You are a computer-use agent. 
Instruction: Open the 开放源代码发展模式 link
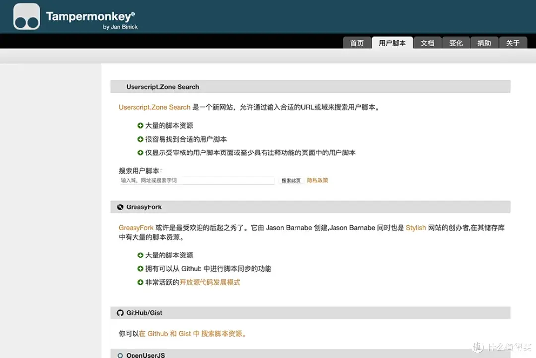point(210,282)
